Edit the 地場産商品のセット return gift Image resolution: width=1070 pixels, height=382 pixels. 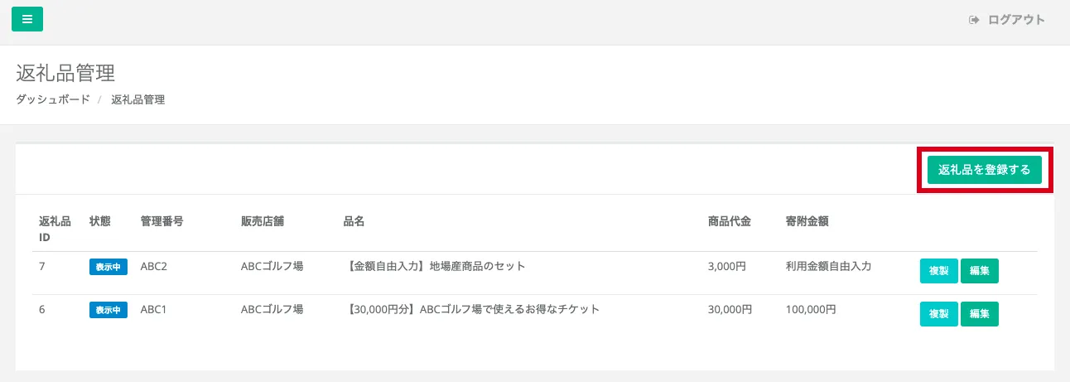click(x=980, y=271)
